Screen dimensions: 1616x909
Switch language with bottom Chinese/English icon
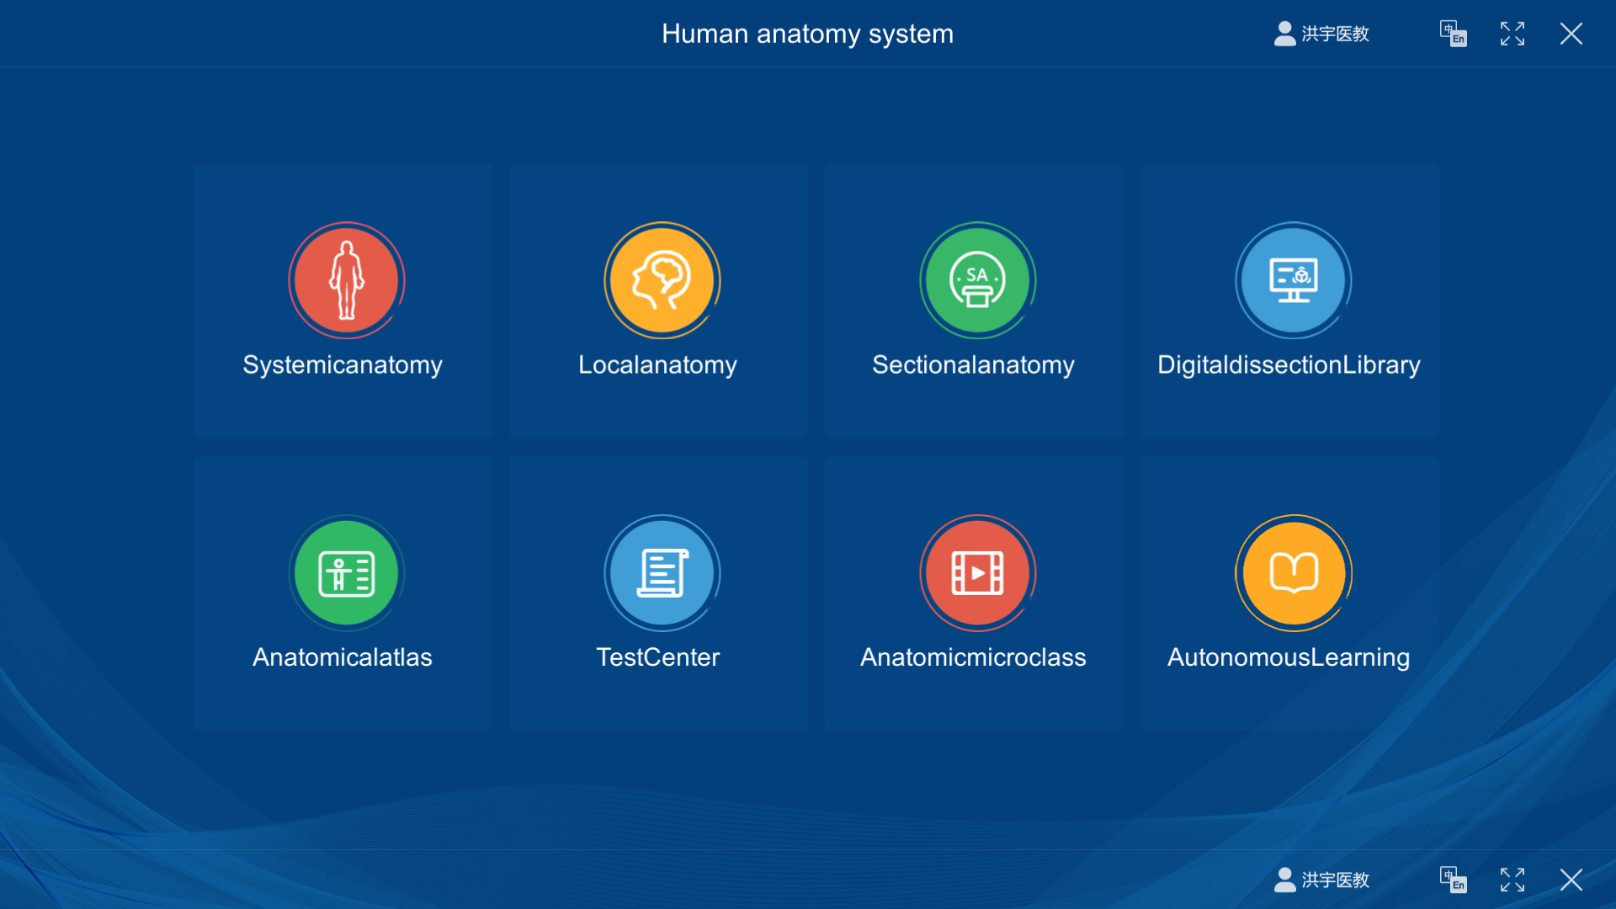1453,880
